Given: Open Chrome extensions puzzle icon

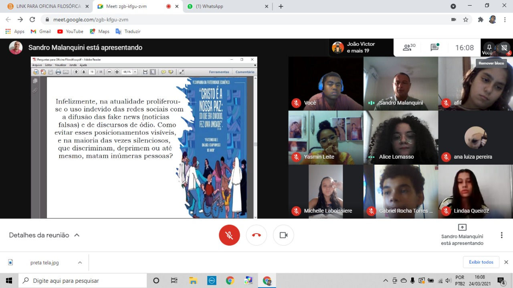Looking at the screenshot, I should coord(481,19).
